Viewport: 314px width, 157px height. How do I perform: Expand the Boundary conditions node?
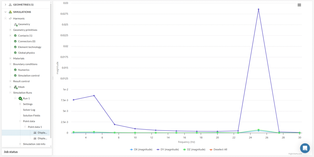click(10, 64)
